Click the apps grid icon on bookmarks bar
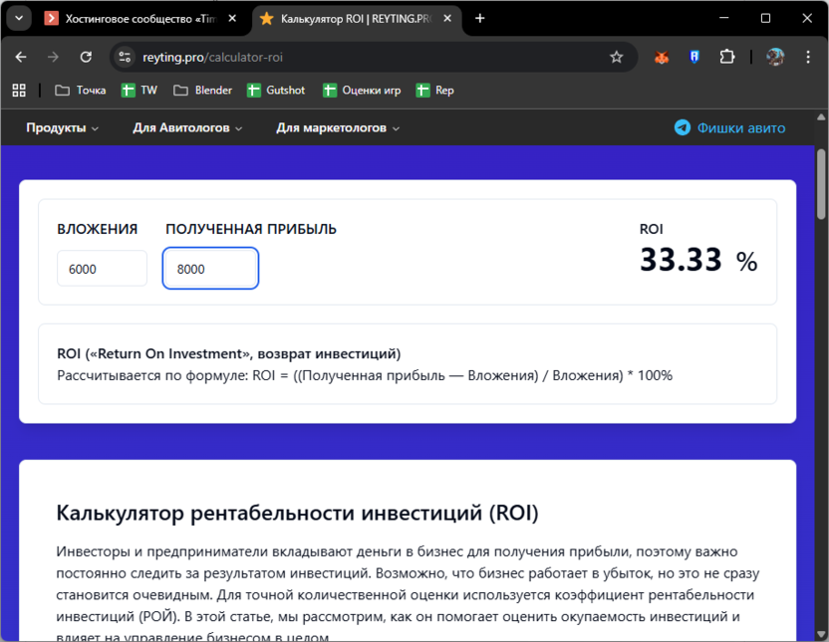The width and height of the screenshot is (829, 642). coord(18,90)
